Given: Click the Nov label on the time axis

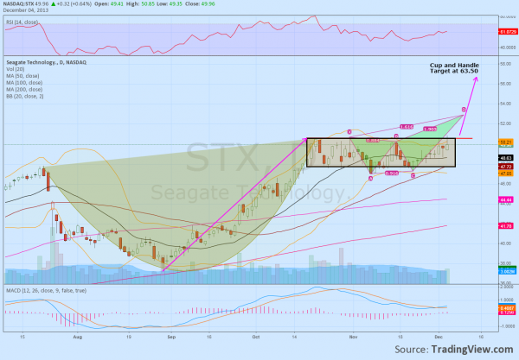Looking at the screenshot, I should click(353, 338).
